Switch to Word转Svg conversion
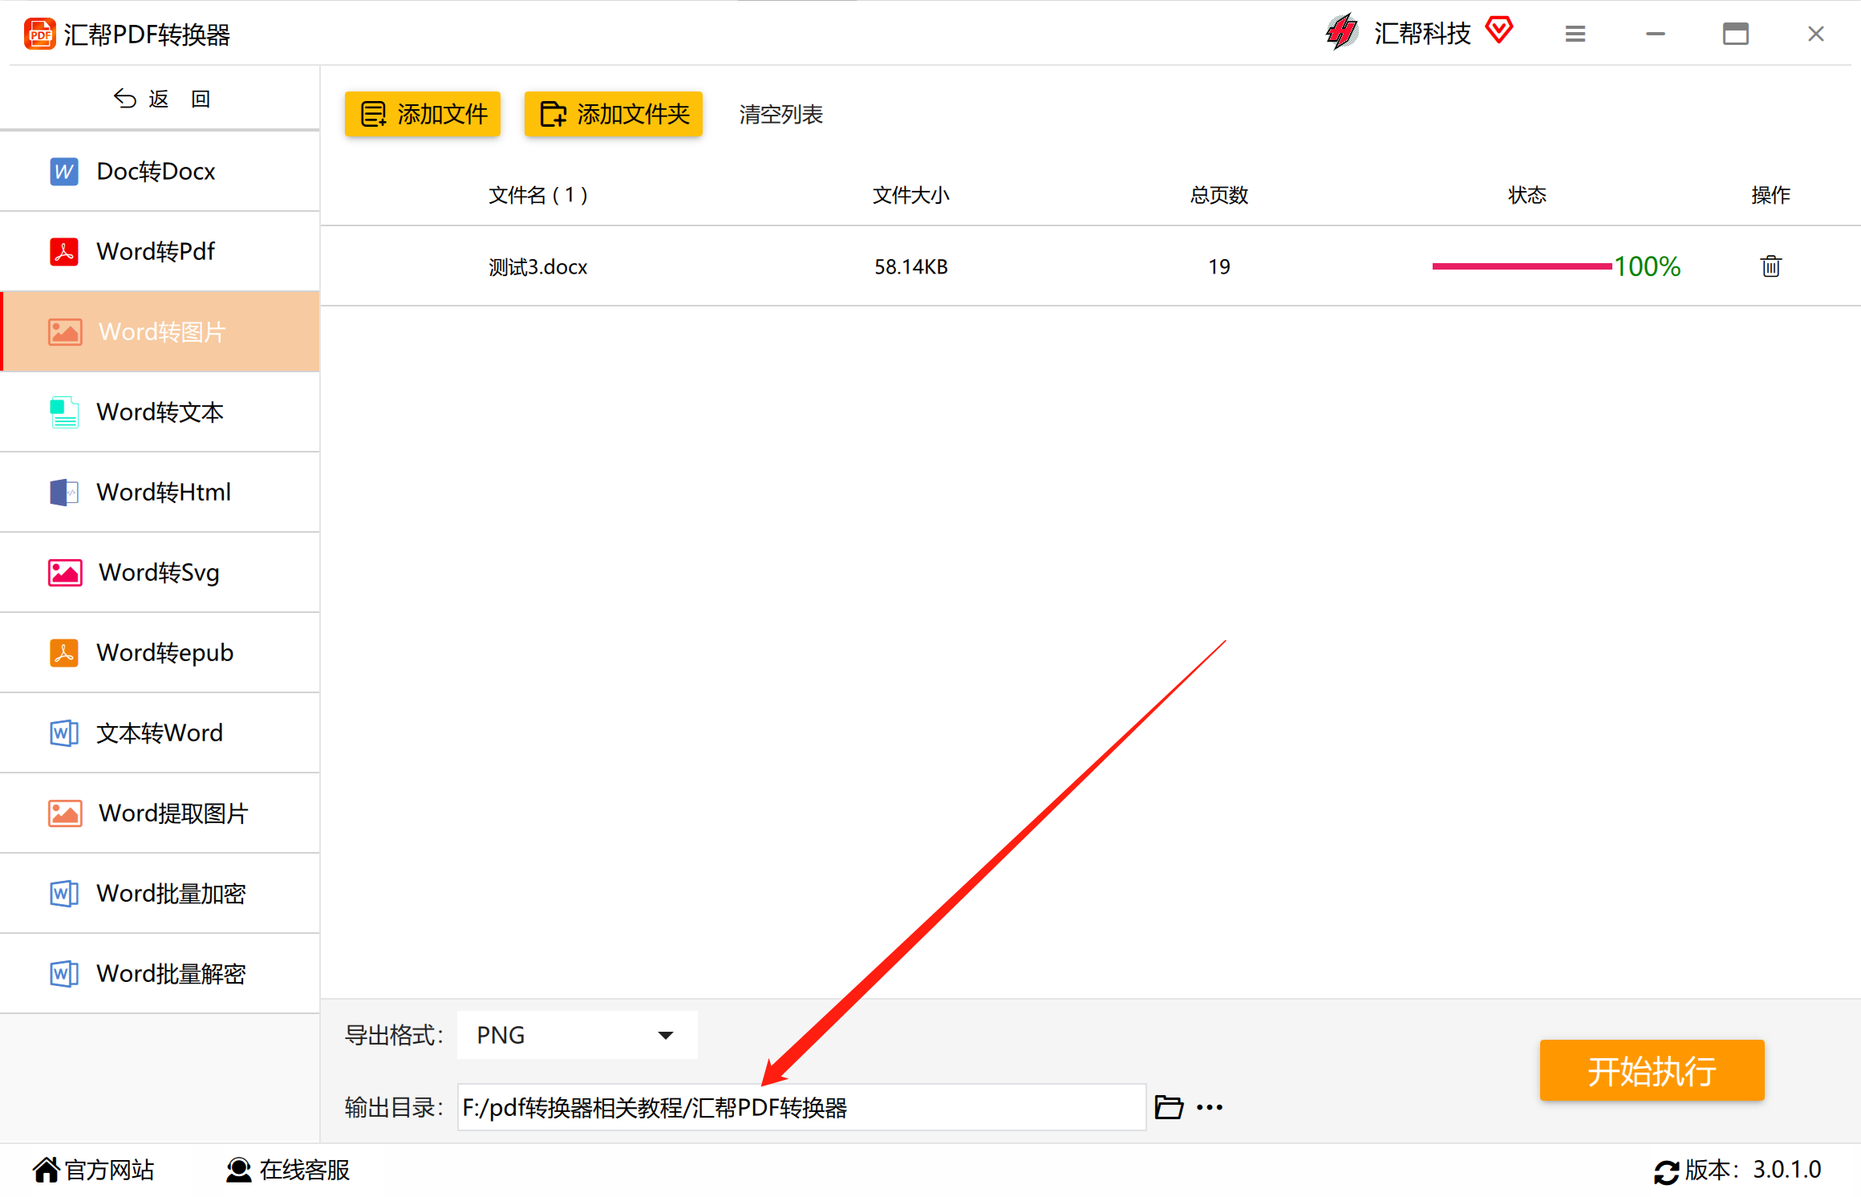The image size is (1861, 1197). 160,573
